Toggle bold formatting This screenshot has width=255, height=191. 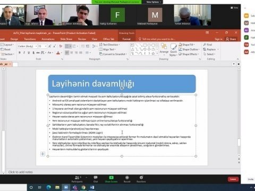coord(20,53)
